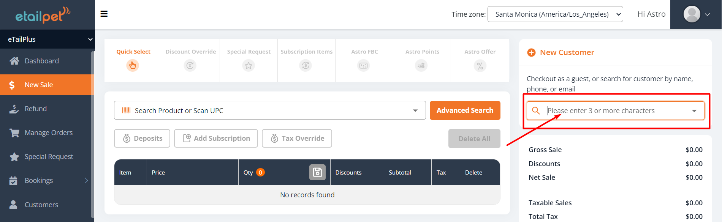This screenshot has height=222, width=722.
Task: Click the Astro Points icon
Action: point(421,66)
